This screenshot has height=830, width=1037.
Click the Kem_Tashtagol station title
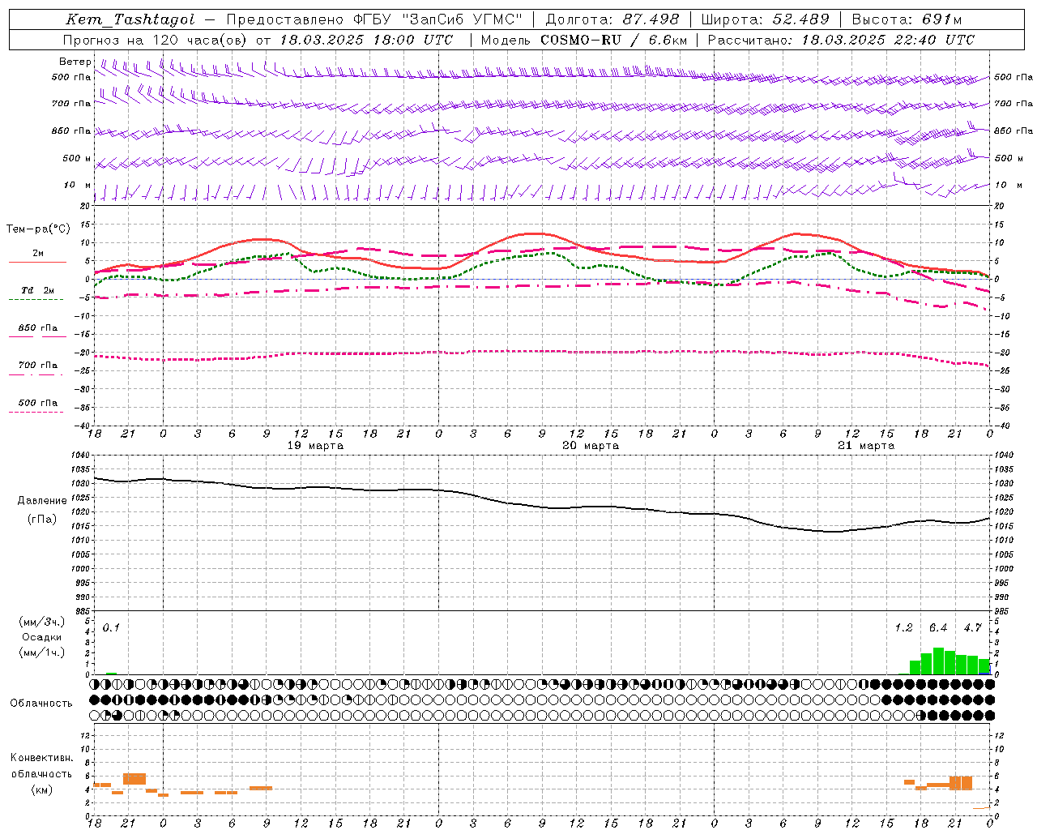130,19
